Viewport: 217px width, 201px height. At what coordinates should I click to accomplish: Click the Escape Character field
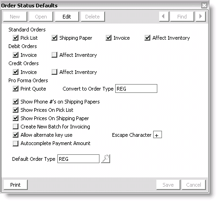click(157, 134)
